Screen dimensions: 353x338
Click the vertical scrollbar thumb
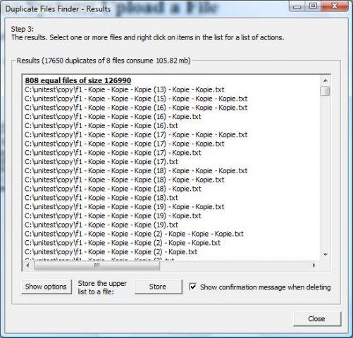tap(326, 91)
